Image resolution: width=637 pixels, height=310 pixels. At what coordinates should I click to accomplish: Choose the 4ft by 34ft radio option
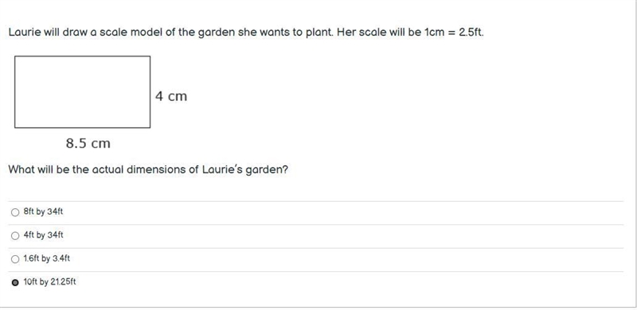point(15,236)
